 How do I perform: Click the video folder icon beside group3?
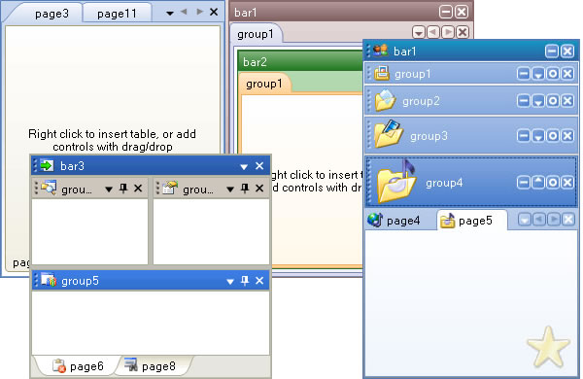[x=388, y=133]
